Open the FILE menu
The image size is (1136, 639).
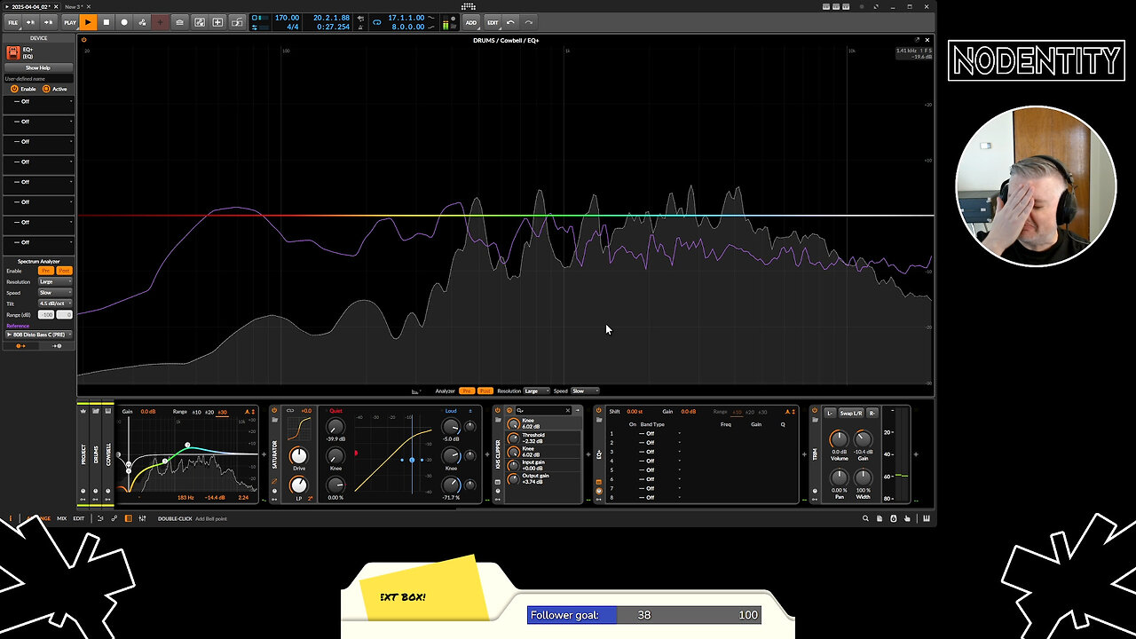[x=12, y=22]
